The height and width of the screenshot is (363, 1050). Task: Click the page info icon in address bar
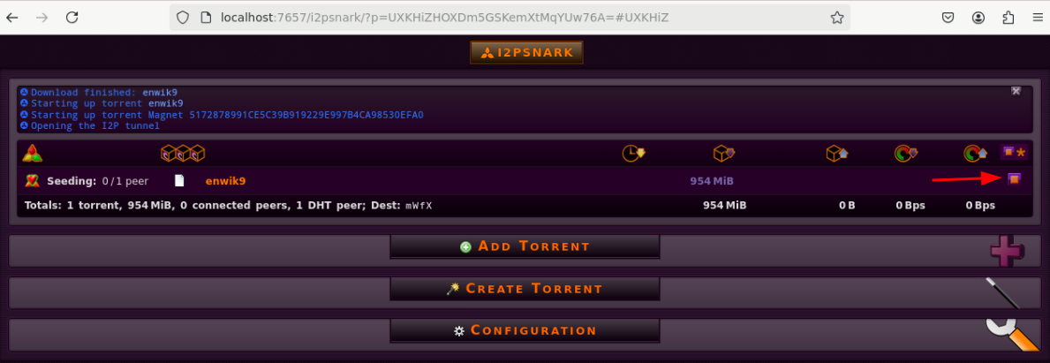206,18
